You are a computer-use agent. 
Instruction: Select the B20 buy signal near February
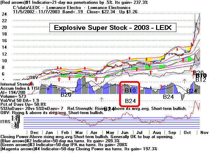click(x=66, y=94)
